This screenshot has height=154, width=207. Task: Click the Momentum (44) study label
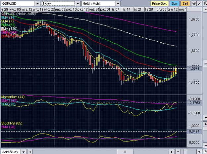pyautogui.click(x=13, y=97)
